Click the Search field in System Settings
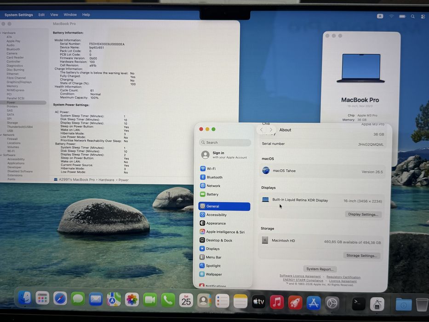Screen dimensions: 429x322 click(x=225, y=143)
